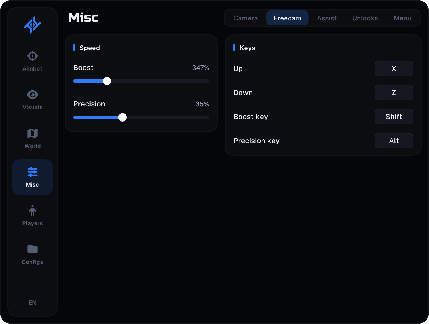Click the Boost slider track's unfilled part

160,81
